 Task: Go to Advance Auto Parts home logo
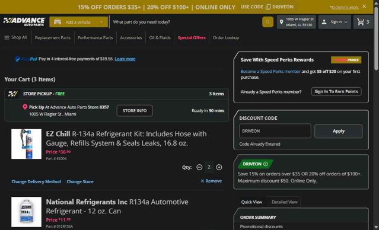point(24,22)
